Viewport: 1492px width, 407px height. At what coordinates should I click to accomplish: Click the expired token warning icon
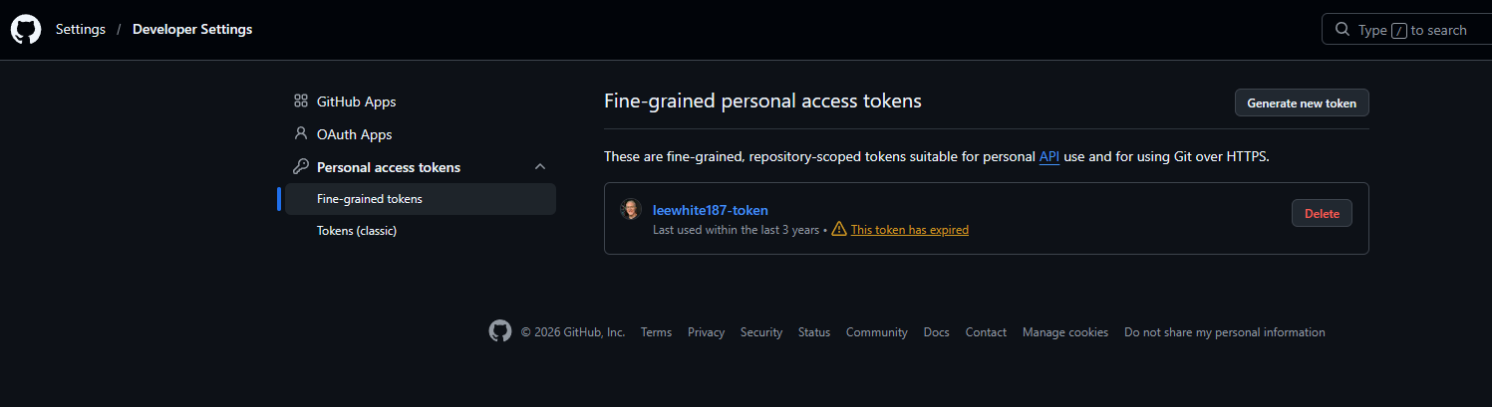point(839,230)
